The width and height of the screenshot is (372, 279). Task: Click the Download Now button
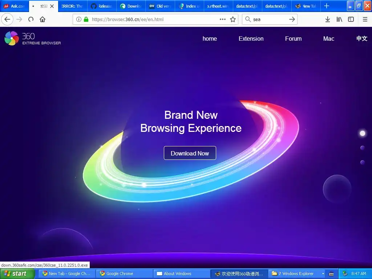(190, 153)
